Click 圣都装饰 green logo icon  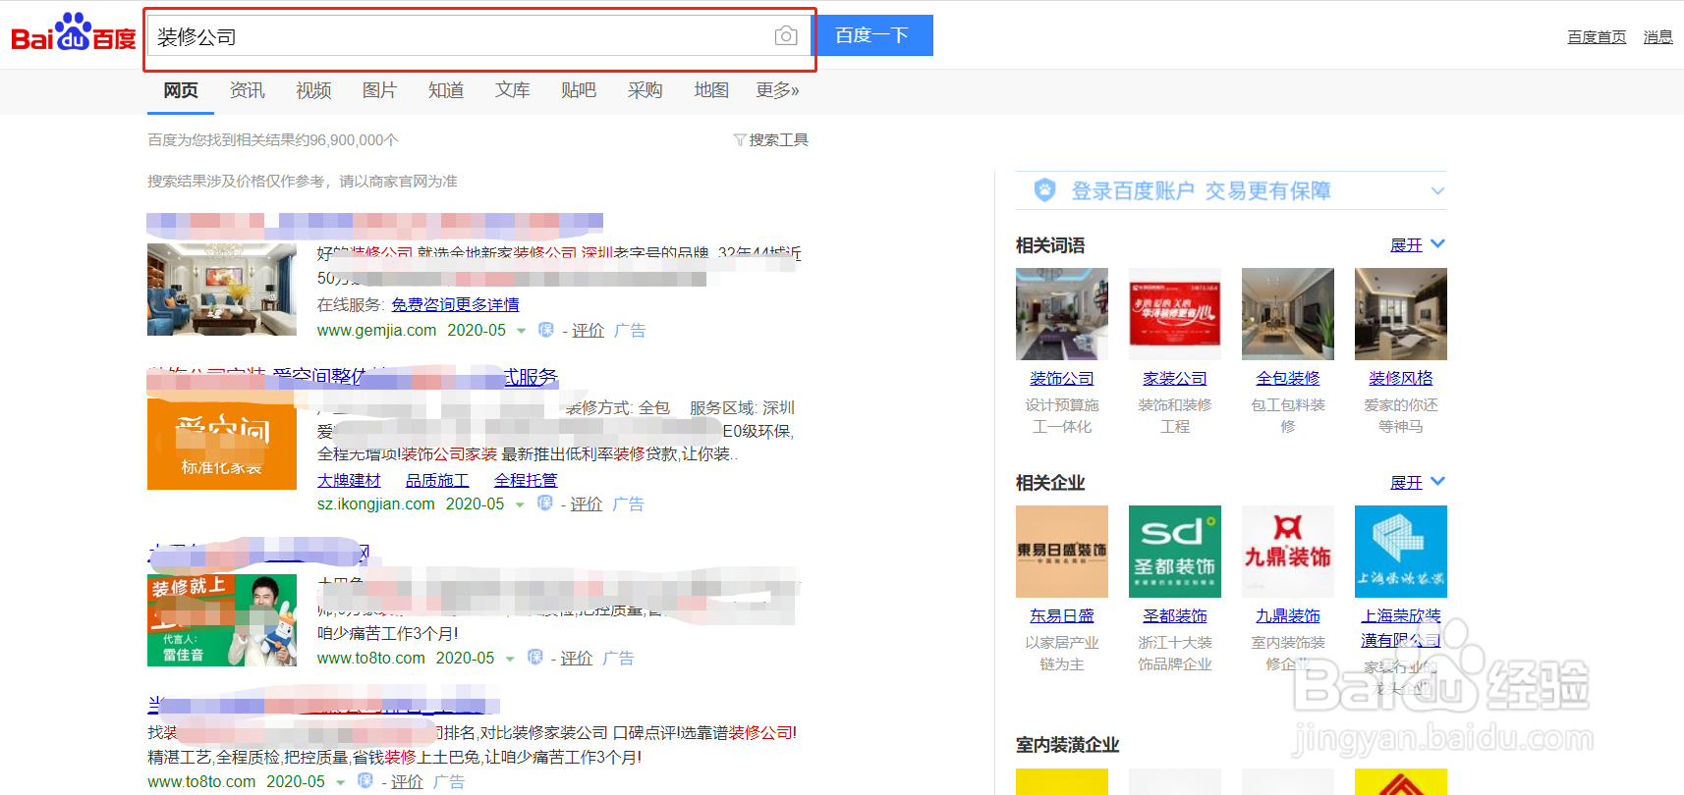pos(1175,552)
